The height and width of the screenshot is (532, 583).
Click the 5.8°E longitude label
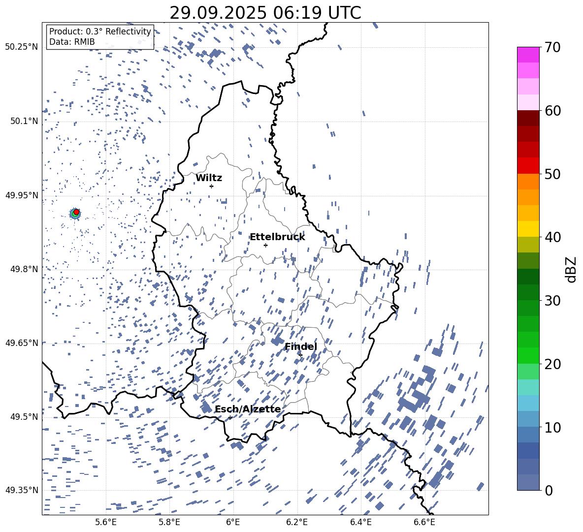click(169, 522)
